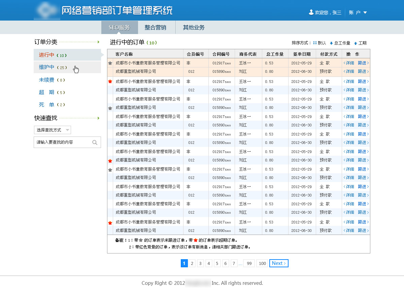
Task: Open the 账户 dropdown menu
Action: coord(358,12)
